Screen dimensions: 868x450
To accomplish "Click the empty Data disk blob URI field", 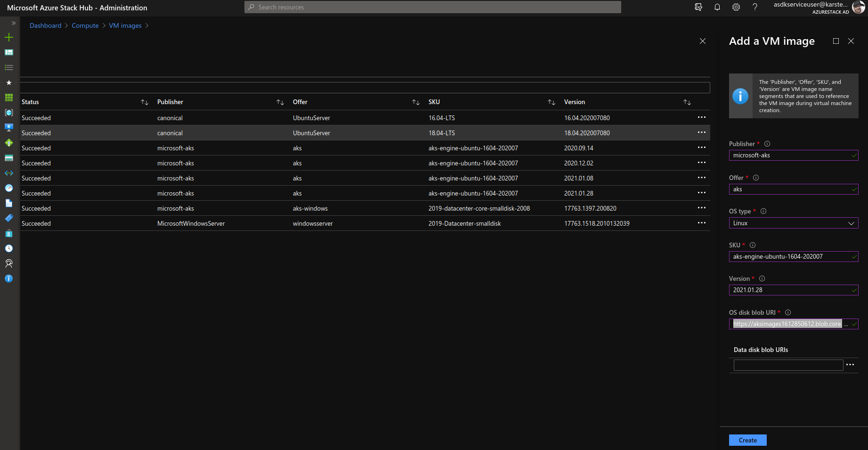I will [788, 365].
